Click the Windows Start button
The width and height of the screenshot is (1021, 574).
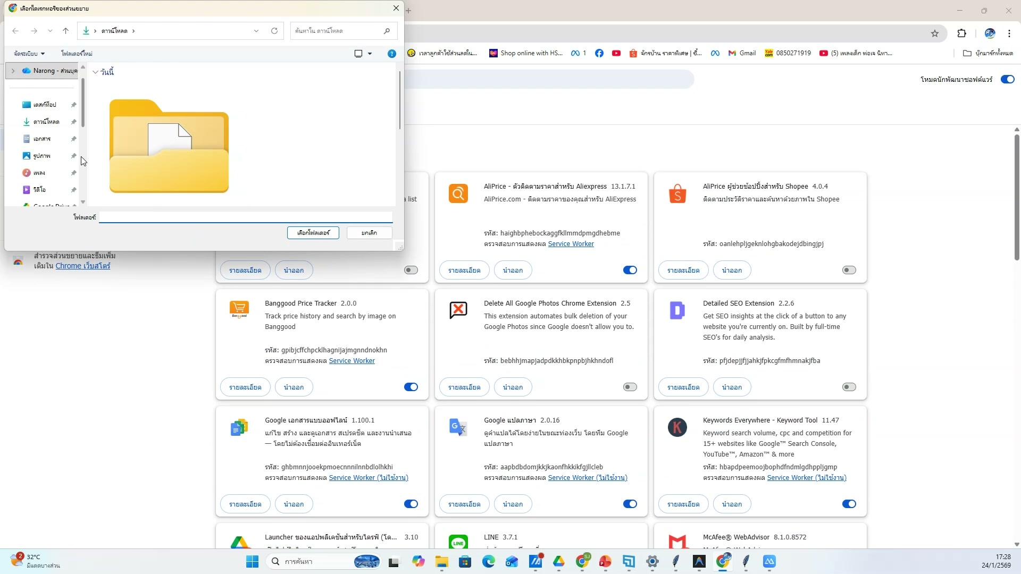(252, 561)
